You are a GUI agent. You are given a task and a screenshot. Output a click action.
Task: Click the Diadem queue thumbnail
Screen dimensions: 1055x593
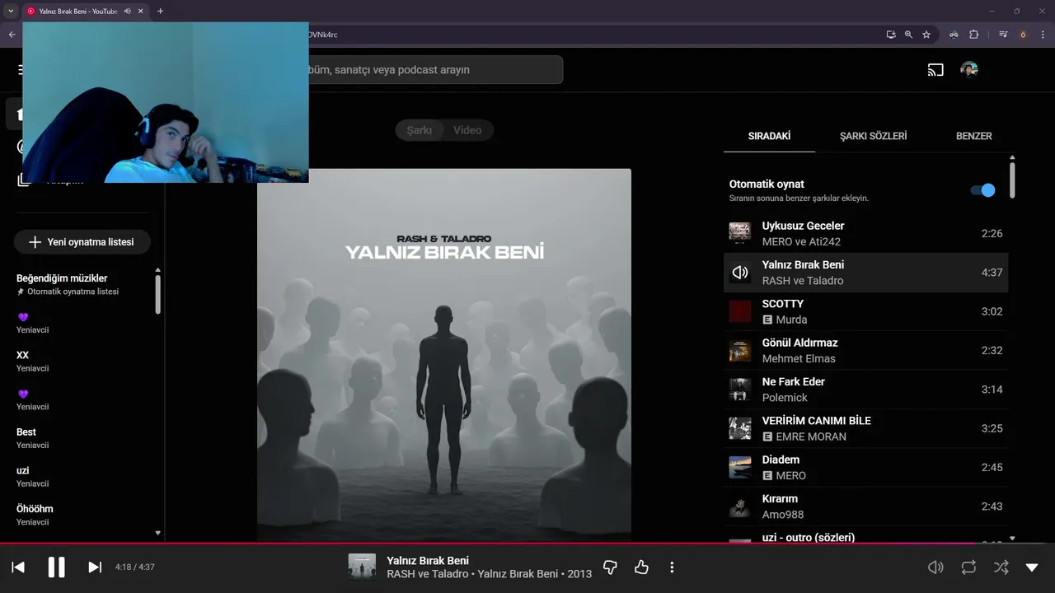(x=740, y=467)
